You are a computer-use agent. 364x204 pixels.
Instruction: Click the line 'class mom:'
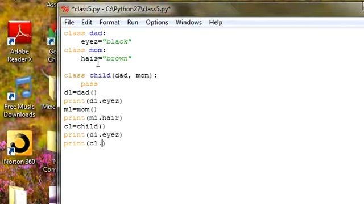(85, 50)
